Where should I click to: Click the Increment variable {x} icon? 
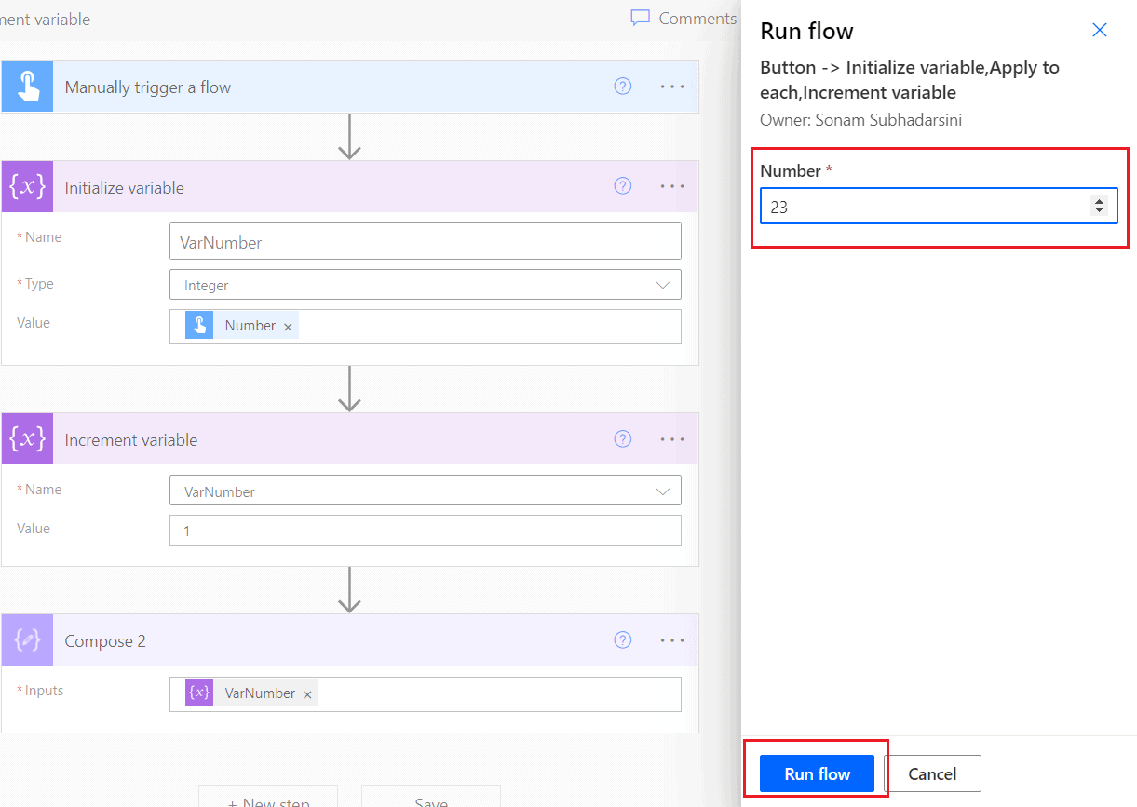(x=27, y=438)
